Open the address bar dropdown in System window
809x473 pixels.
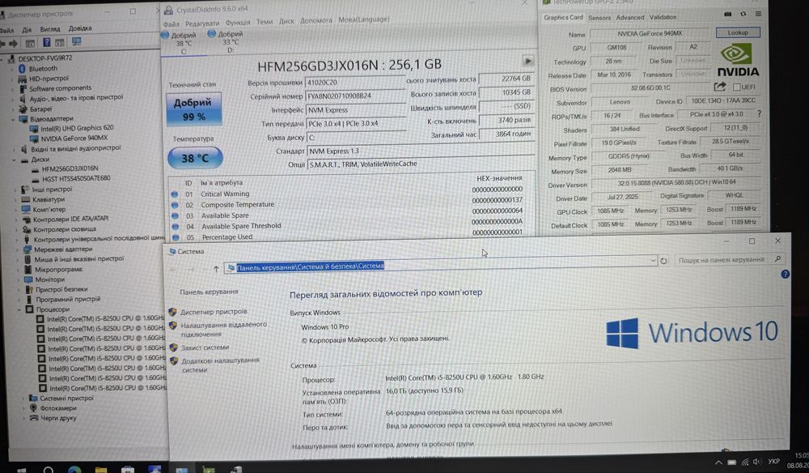click(x=653, y=261)
